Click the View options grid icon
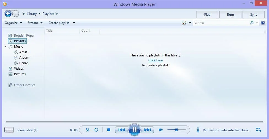 pyautogui.click(x=184, y=23)
